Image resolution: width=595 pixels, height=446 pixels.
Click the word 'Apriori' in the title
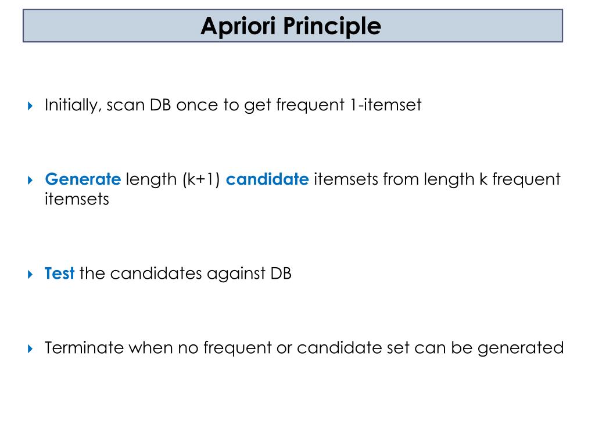pyautogui.click(x=239, y=27)
